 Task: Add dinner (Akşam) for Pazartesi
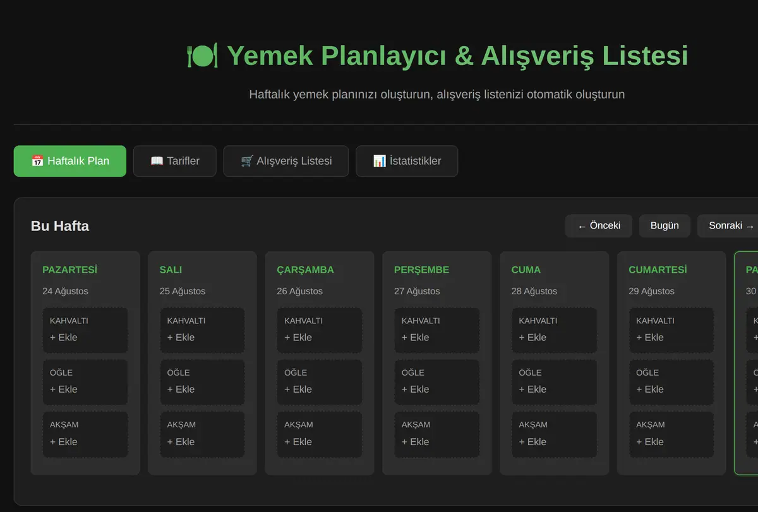point(85,434)
